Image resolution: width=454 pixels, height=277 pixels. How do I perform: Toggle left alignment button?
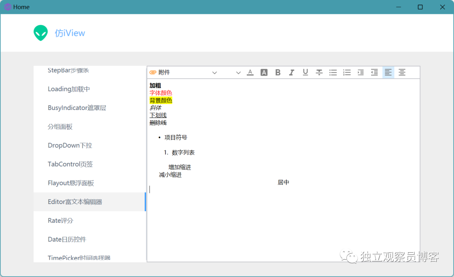(388, 72)
